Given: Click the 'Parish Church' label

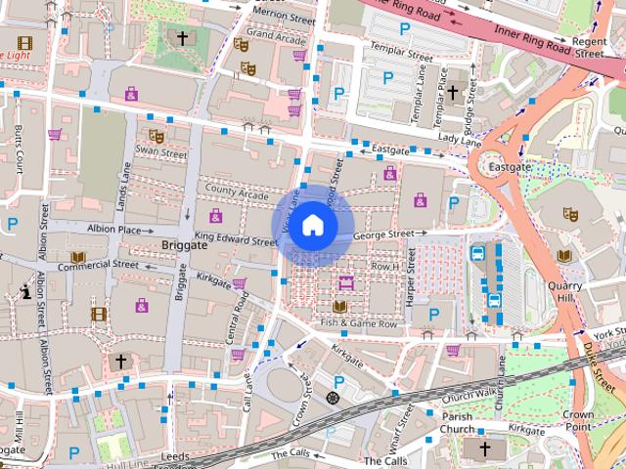Looking at the screenshot, I should (457, 423).
